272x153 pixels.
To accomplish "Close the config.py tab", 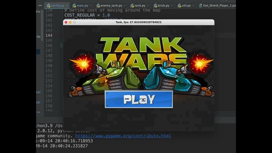I will tap(67, 5).
